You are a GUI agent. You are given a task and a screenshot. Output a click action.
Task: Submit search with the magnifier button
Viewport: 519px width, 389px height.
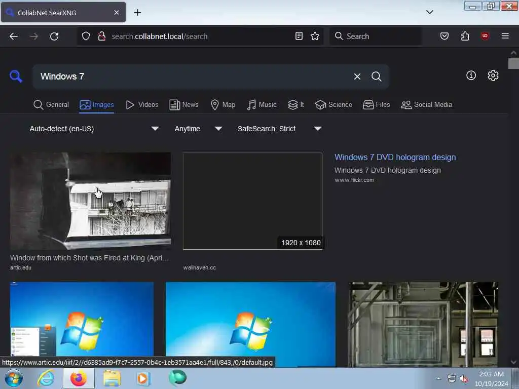tap(377, 77)
